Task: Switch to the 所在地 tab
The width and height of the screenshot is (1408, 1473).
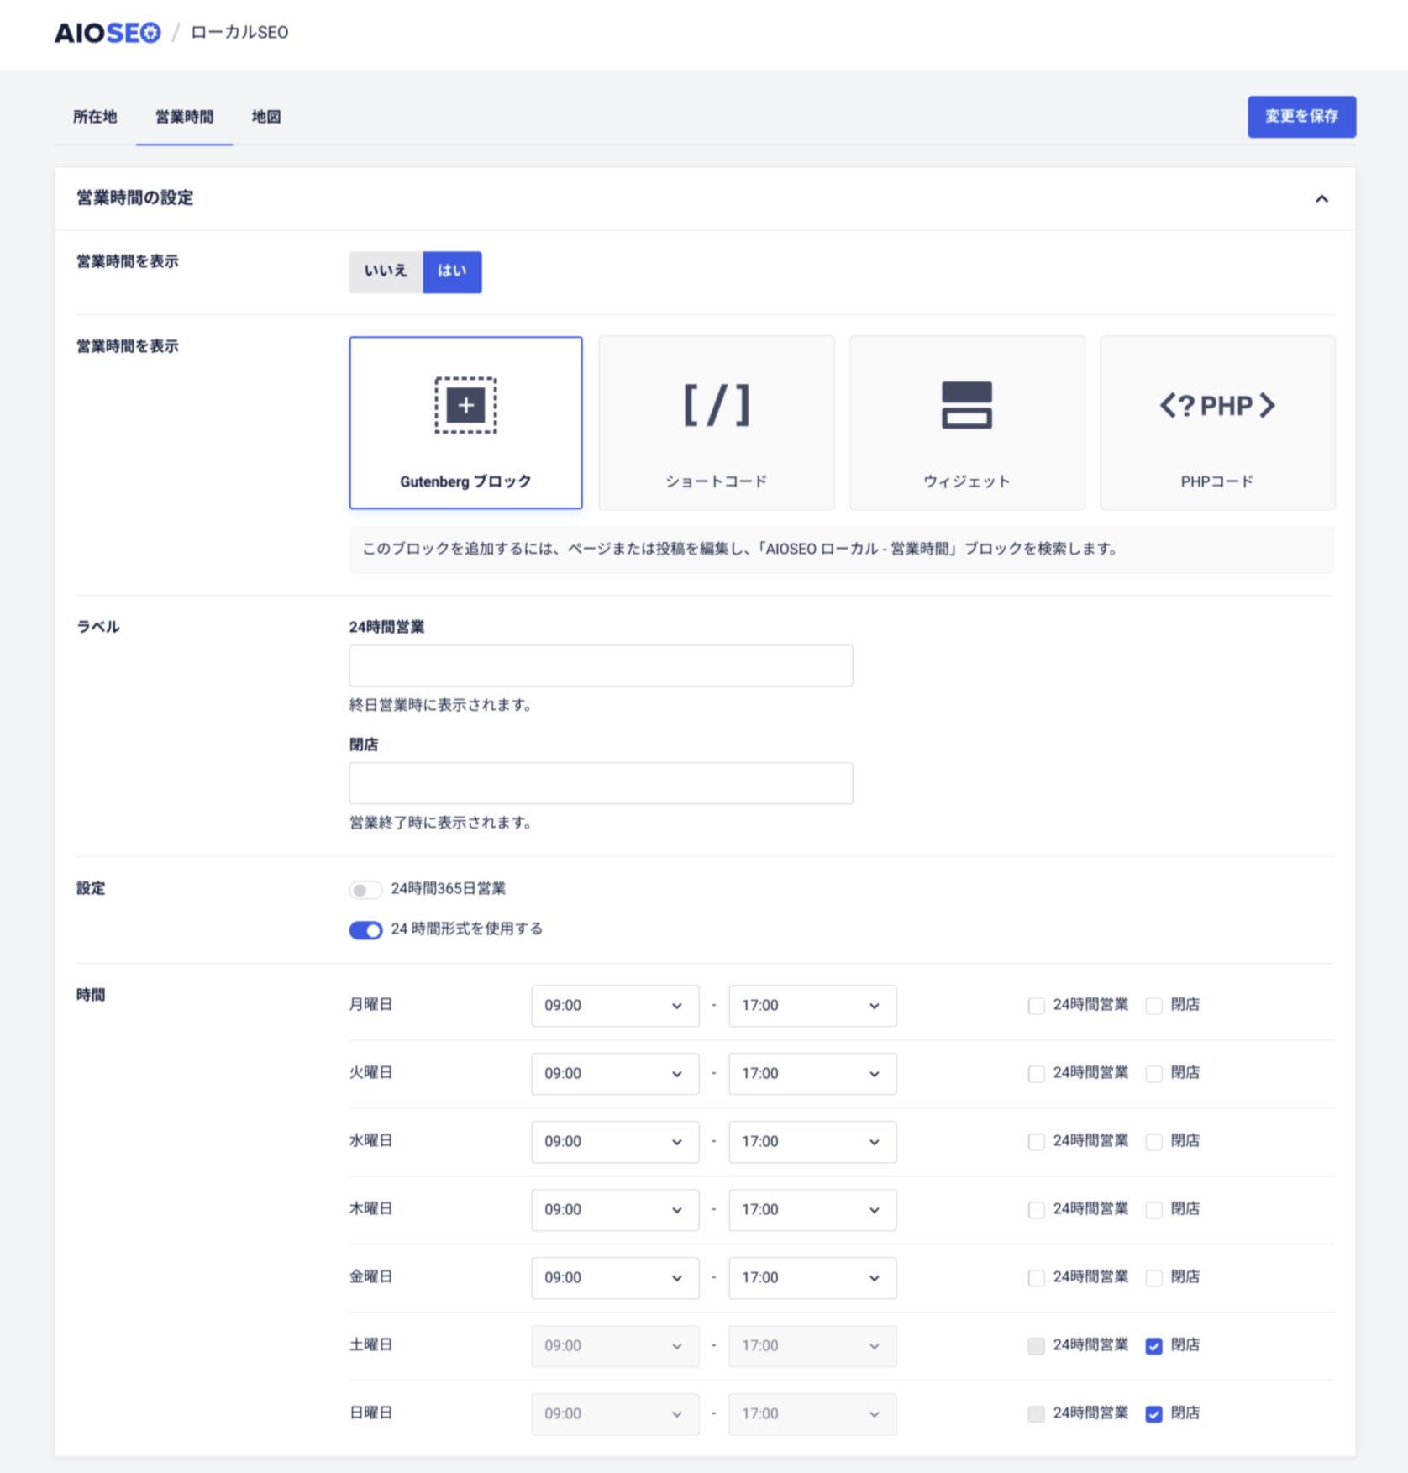Action: (95, 117)
